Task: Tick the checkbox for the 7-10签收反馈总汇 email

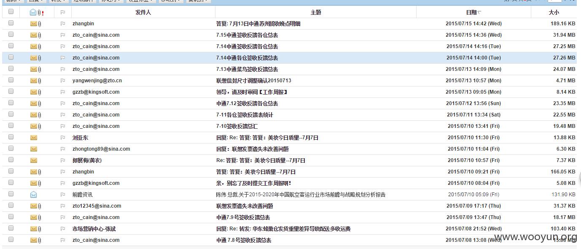Action: tap(11, 126)
